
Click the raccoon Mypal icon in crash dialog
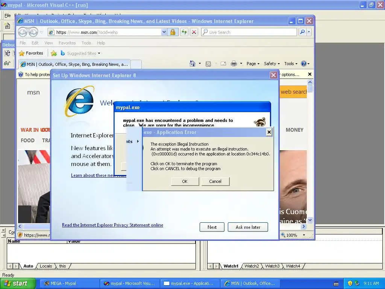pyautogui.click(x=260, y=122)
